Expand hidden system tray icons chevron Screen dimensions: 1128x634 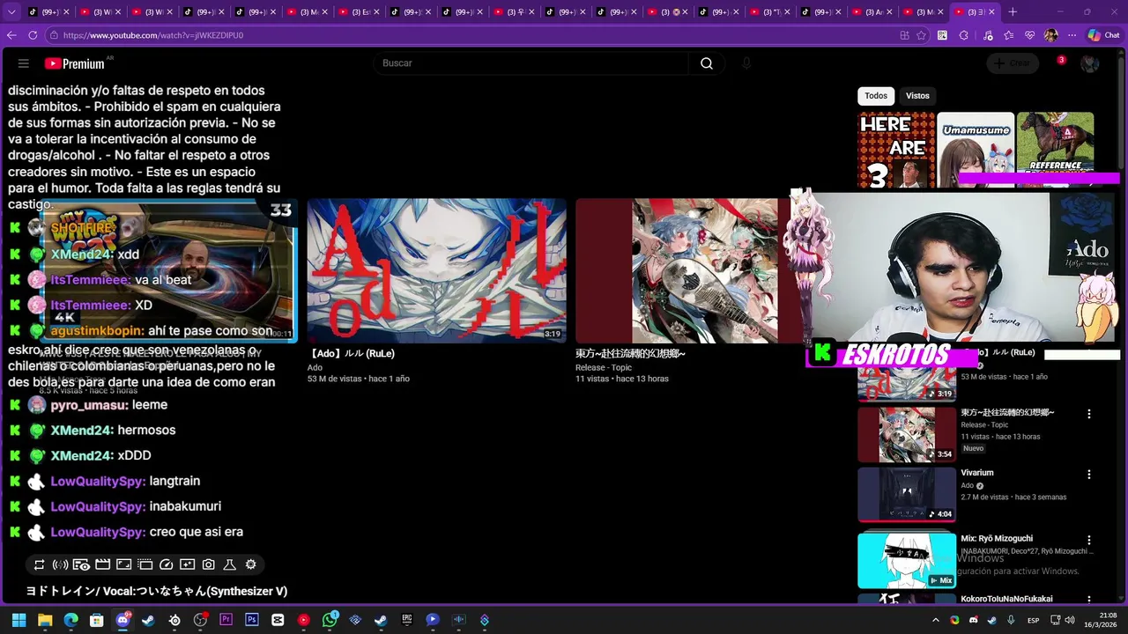(936, 620)
